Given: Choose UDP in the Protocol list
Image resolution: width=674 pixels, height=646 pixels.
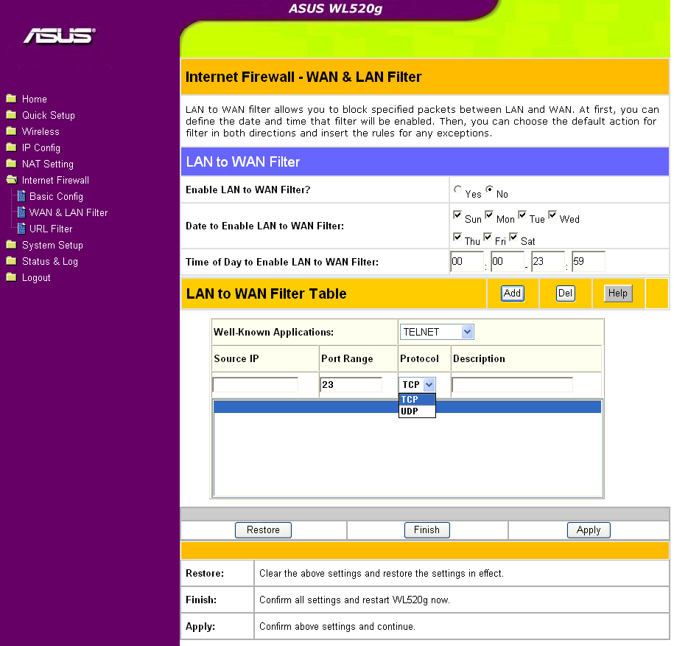Looking at the screenshot, I should pos(417,411).
